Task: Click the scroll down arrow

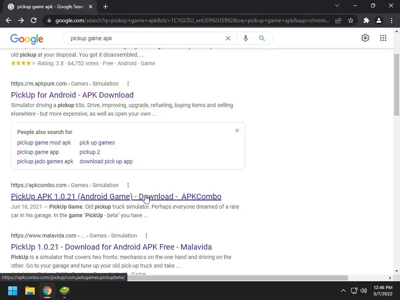Action: coord(396,271)
